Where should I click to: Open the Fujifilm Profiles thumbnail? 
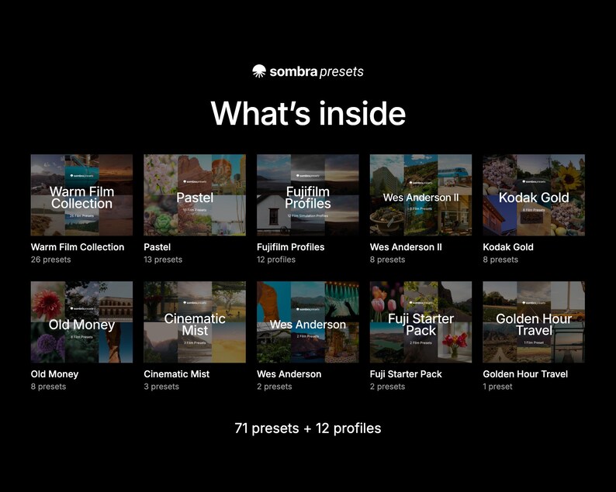pos(307,195)
